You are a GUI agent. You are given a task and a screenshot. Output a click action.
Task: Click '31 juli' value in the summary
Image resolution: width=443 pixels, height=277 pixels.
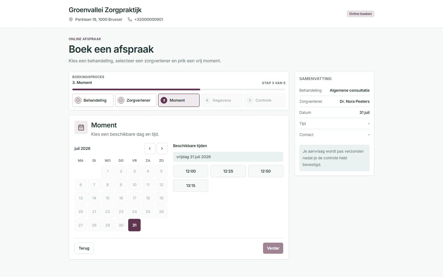click(364, 112)
